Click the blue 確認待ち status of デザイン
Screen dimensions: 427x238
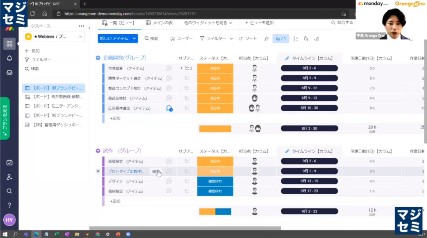(215, 181)
